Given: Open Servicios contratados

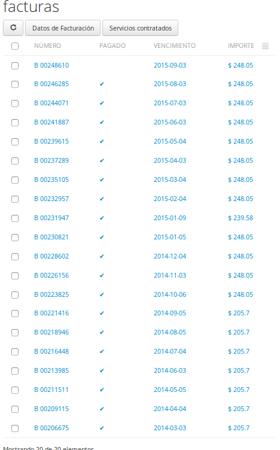Looking at the screenshot, I should click(x=140, y=28).
